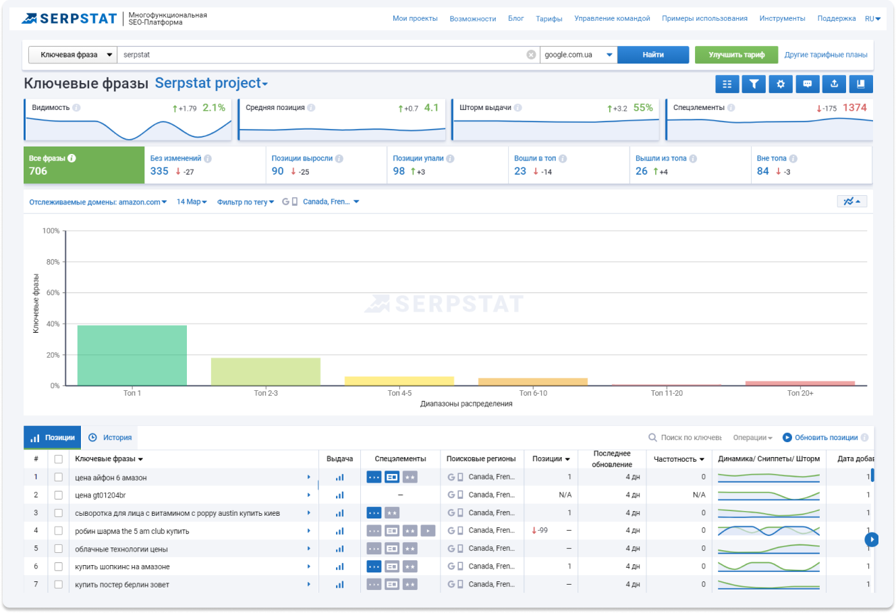Click the orange Топ 6-10 chart bar
The height and width of the screenshot is (613, 896).
coord(533,381)
